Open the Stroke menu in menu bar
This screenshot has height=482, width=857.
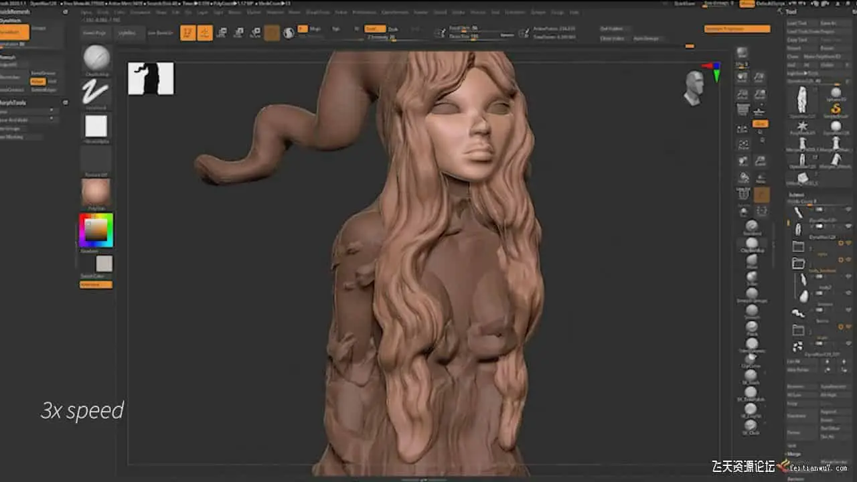[459, 12]
